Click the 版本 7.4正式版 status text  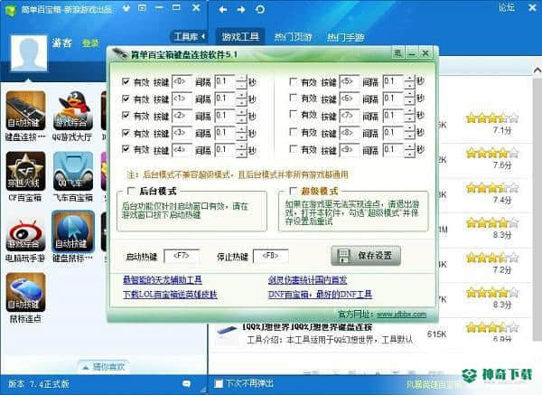pyautogui.click(x=39, y=384)
